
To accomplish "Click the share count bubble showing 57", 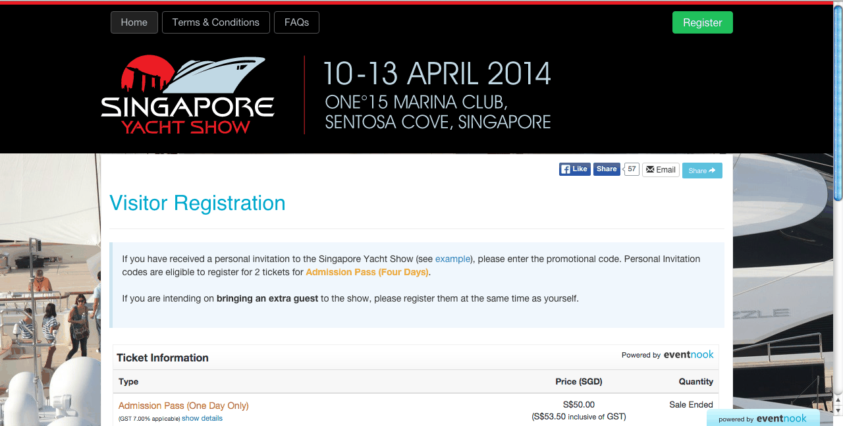I will 632,169.
